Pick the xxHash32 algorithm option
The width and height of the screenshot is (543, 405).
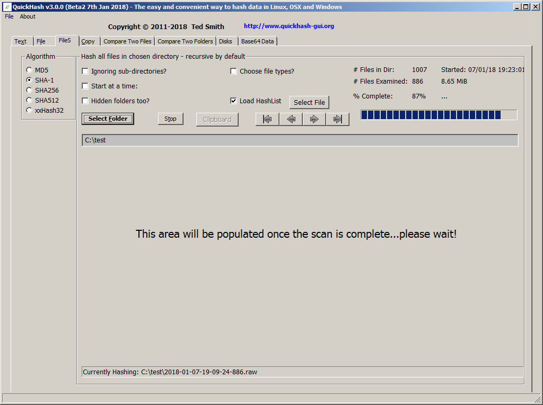tap(29, 110)
